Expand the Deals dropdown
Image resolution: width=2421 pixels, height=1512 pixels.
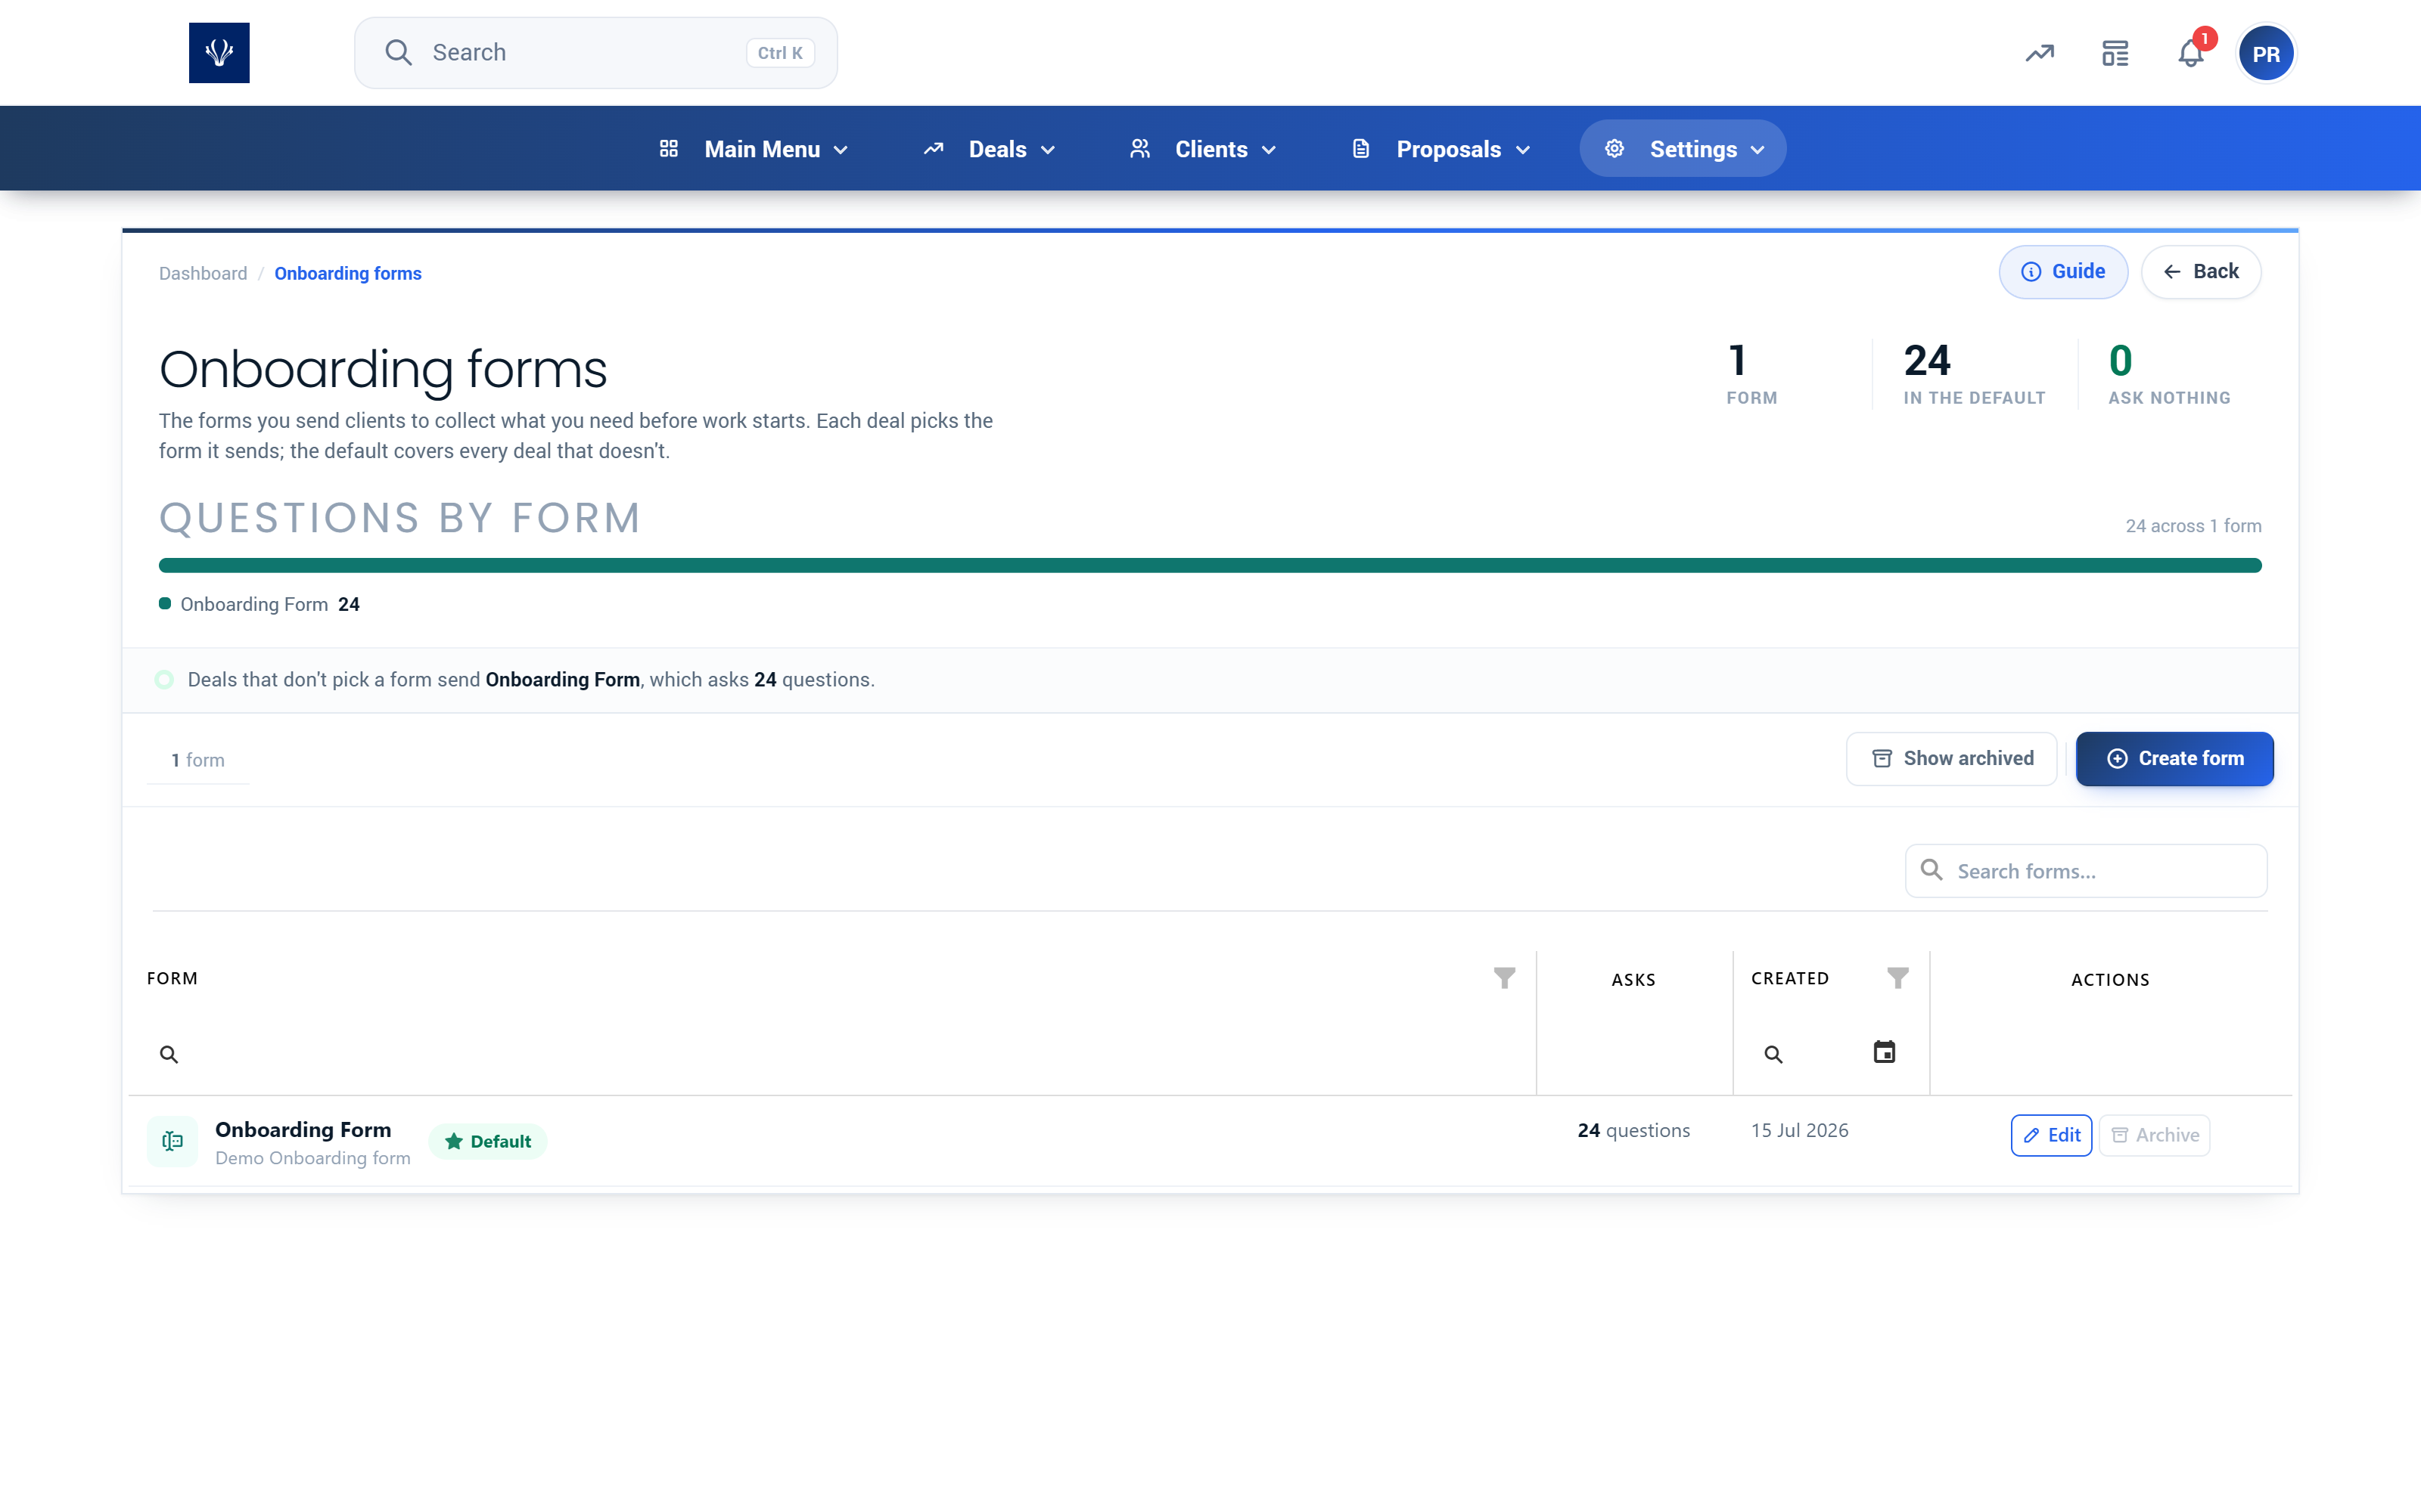click(x=988, y=149)
